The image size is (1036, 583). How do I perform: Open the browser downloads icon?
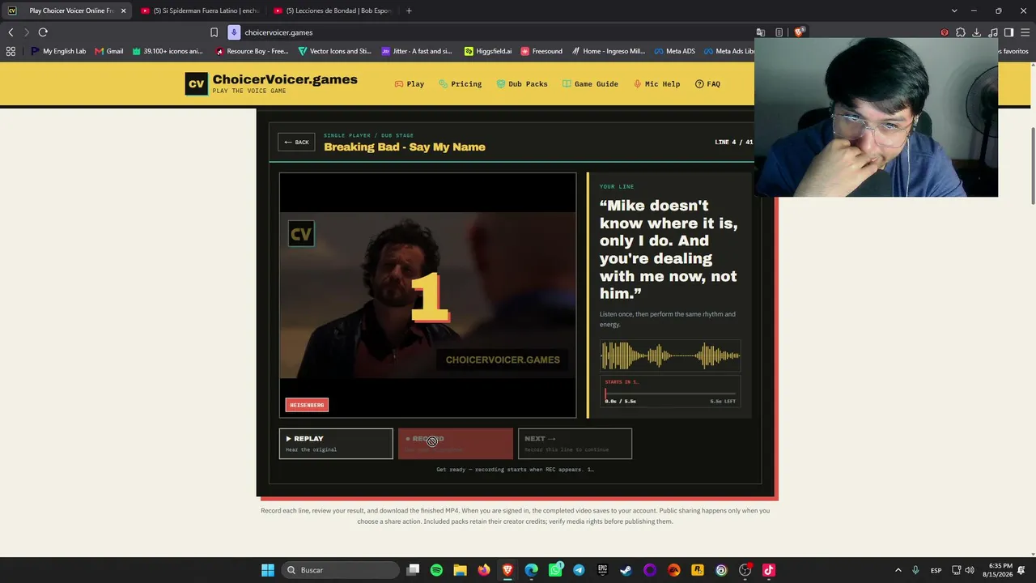click(977, 32)
